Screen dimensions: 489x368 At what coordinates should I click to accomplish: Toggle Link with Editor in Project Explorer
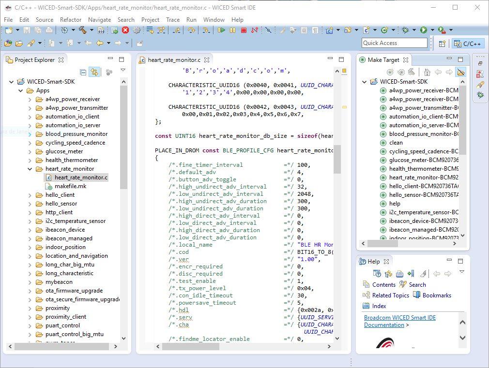(94, 73)
